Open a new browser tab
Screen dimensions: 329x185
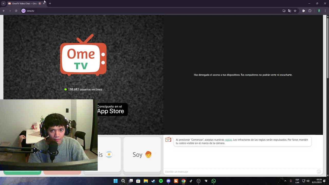point(50,3)
